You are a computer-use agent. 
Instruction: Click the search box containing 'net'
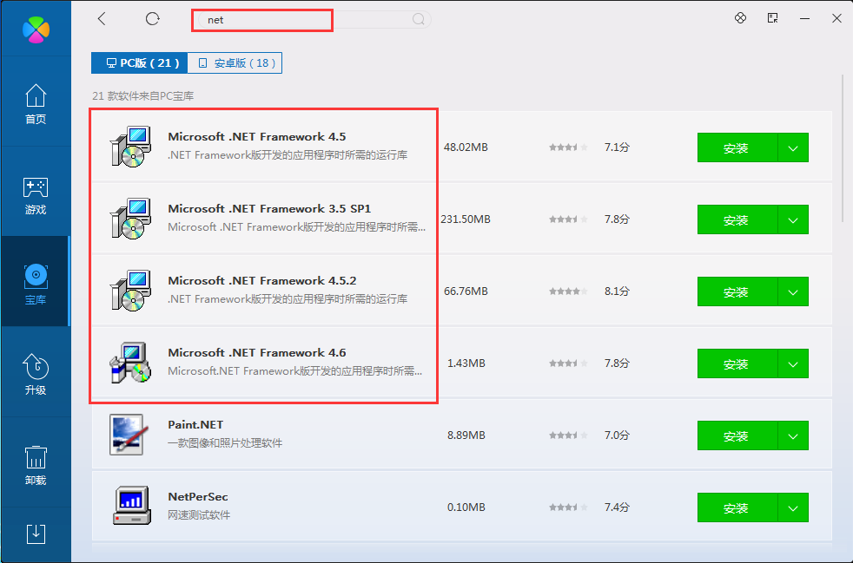click(x=304, y=19)
